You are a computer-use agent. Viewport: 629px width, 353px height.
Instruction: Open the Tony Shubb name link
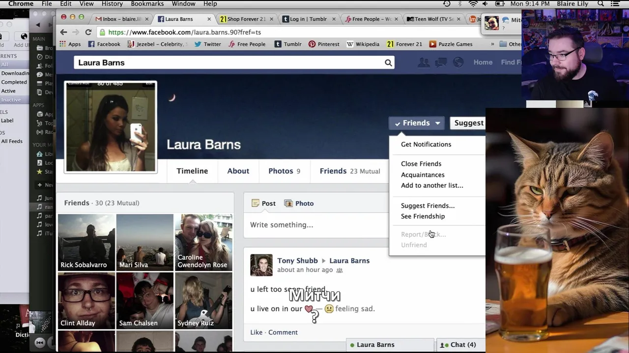[297, 261]
